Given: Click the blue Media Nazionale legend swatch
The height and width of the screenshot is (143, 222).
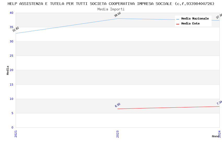Looking at the screenshot, I should pyautogui.click(x=178, y=19).
